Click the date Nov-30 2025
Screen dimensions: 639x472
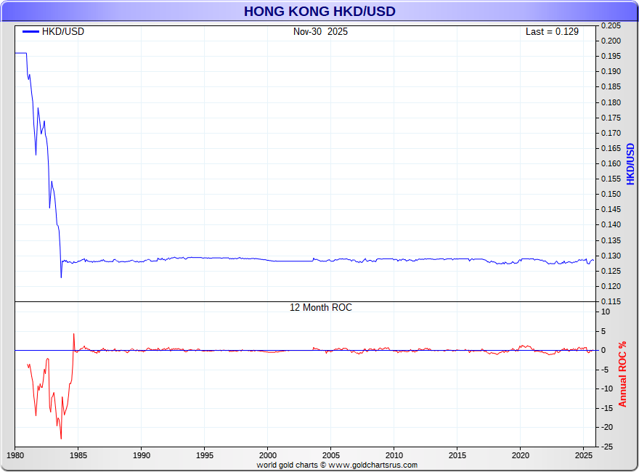point(320,32)
